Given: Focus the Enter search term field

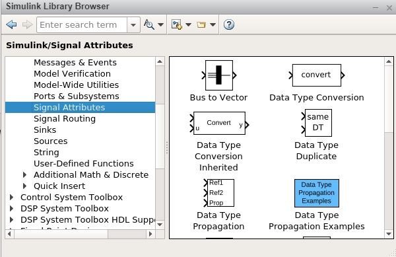Looking at the screenshot, I should (x=82, y=24).
